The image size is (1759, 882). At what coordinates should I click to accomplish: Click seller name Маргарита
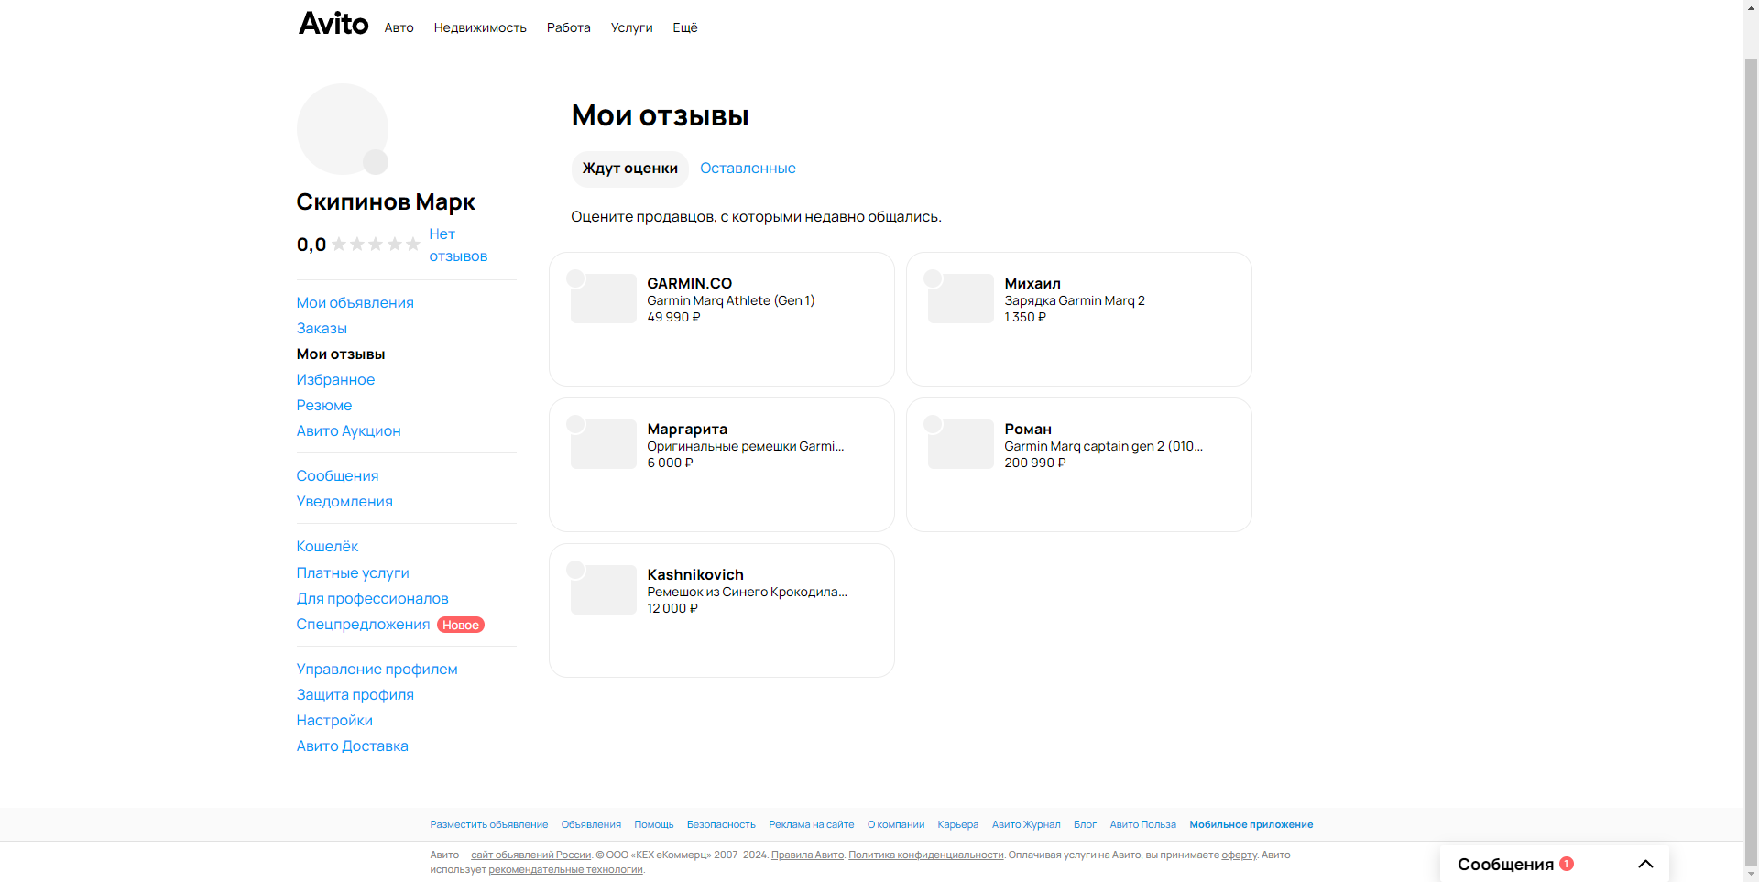pyautogui.click(x=687, y=430)
